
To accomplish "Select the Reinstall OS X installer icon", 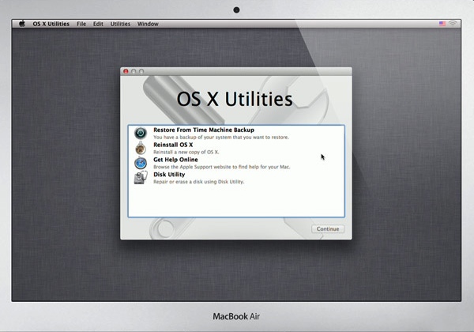I will point(141,148).
